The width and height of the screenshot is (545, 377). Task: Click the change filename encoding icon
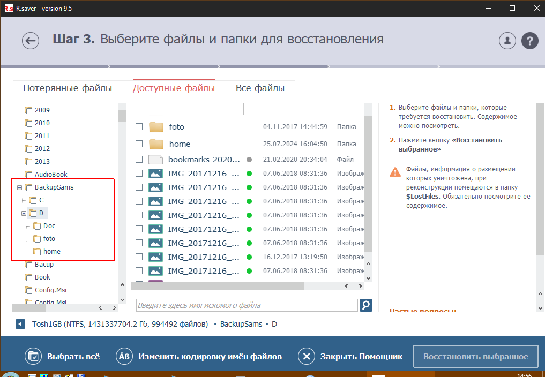tap(123, 357)
